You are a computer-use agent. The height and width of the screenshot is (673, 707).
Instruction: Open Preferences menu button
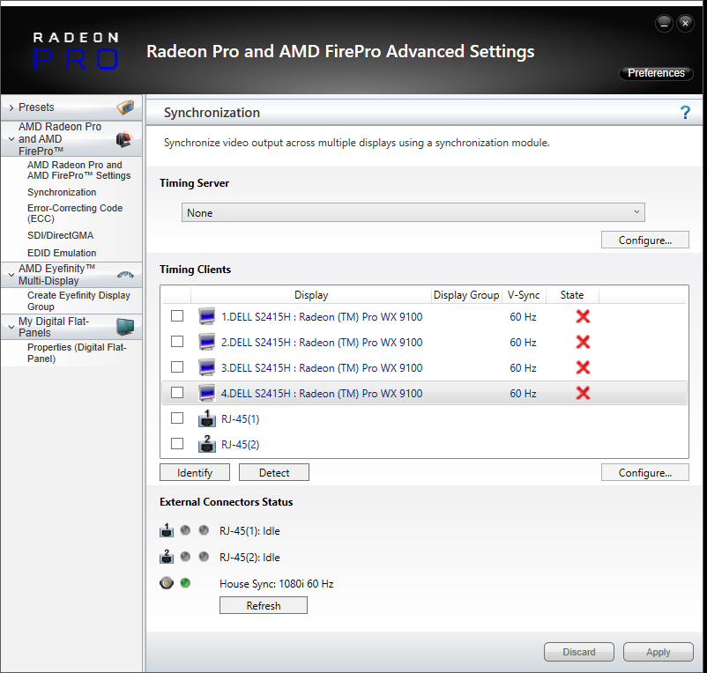click(x=656, y=73)
